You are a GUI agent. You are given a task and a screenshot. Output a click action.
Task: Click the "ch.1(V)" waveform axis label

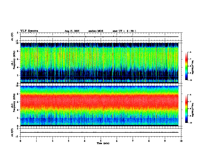tap(12, 37)
